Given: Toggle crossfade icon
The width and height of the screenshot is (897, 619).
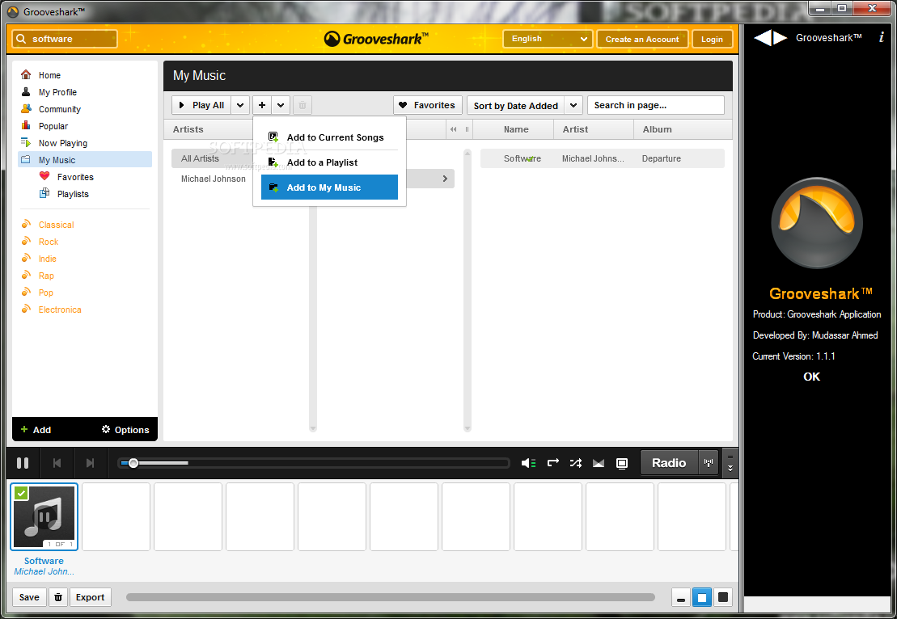Looking at the screenshot, I should (x=599, y=463).
